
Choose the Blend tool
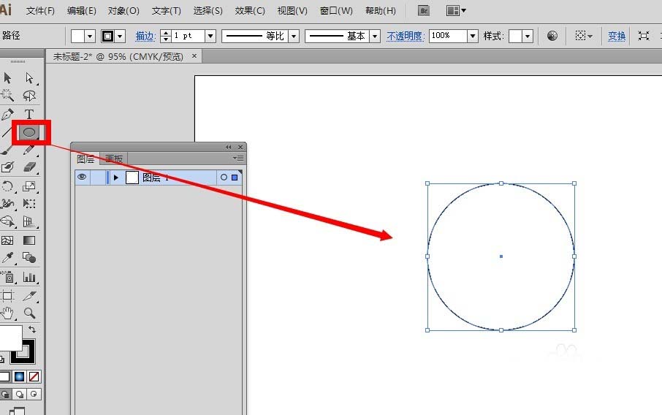tap(29, 257)
